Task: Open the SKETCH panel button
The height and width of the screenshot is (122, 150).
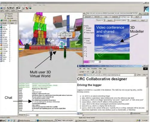Action: click(97, 17)
